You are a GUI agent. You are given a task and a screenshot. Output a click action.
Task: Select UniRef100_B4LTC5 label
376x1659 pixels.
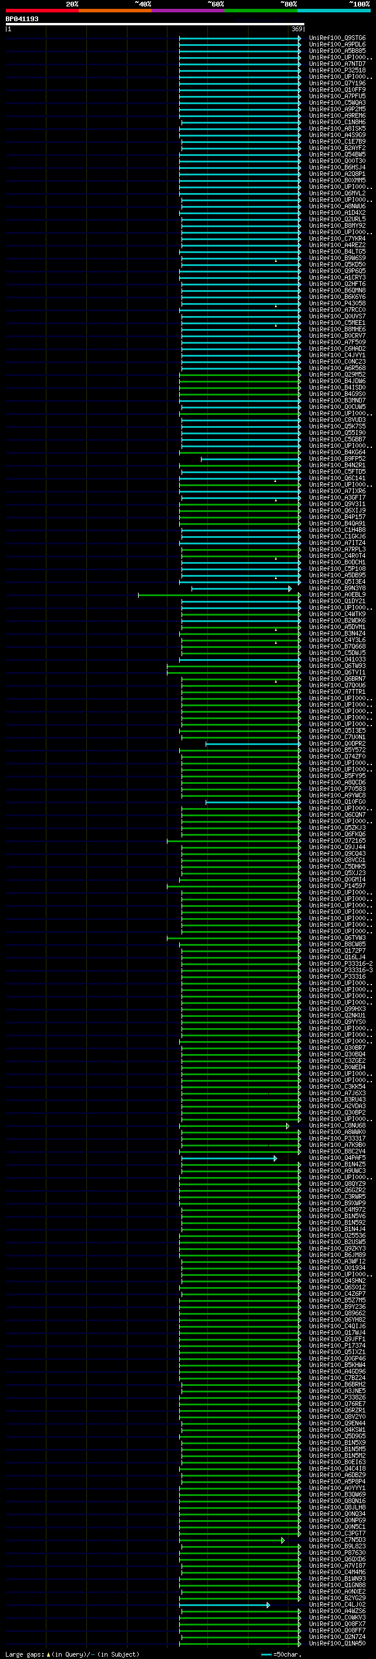(x=337, y=252)
